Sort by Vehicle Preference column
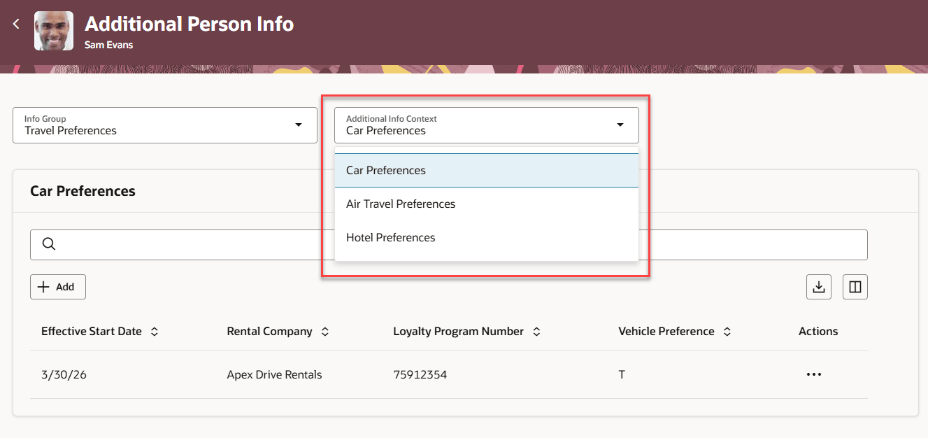The height and width of the screenshot is (438, 928). pyautogui.click(x=727, y=332)
